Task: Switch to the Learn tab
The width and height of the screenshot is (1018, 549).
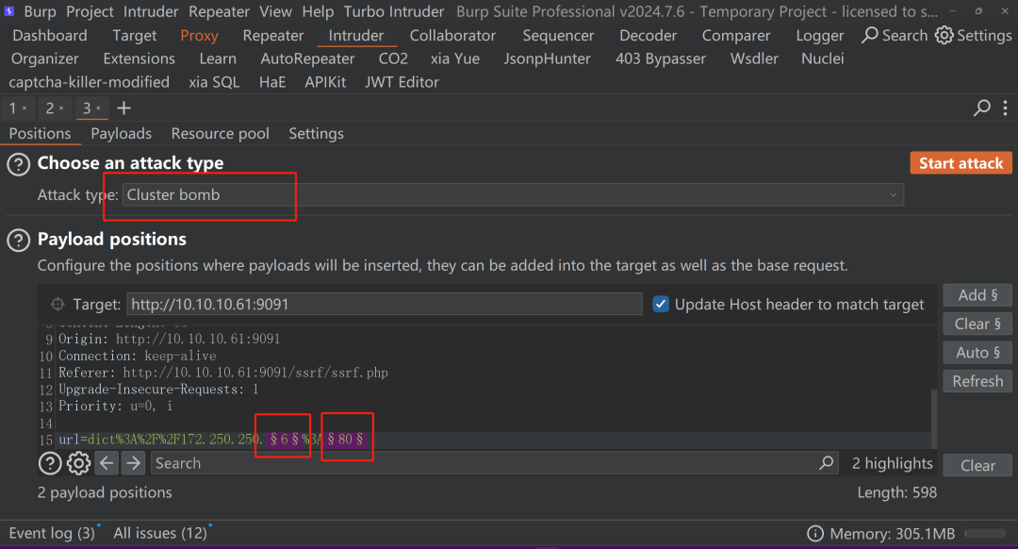Action: point(218,59)
